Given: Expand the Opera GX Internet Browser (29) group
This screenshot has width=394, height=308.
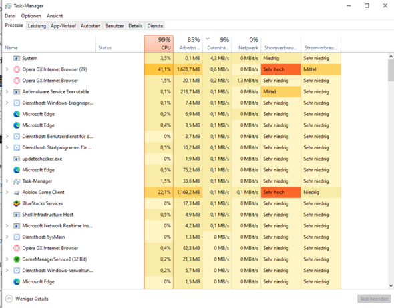Looking at the screenshot, I should coord(7,69).
